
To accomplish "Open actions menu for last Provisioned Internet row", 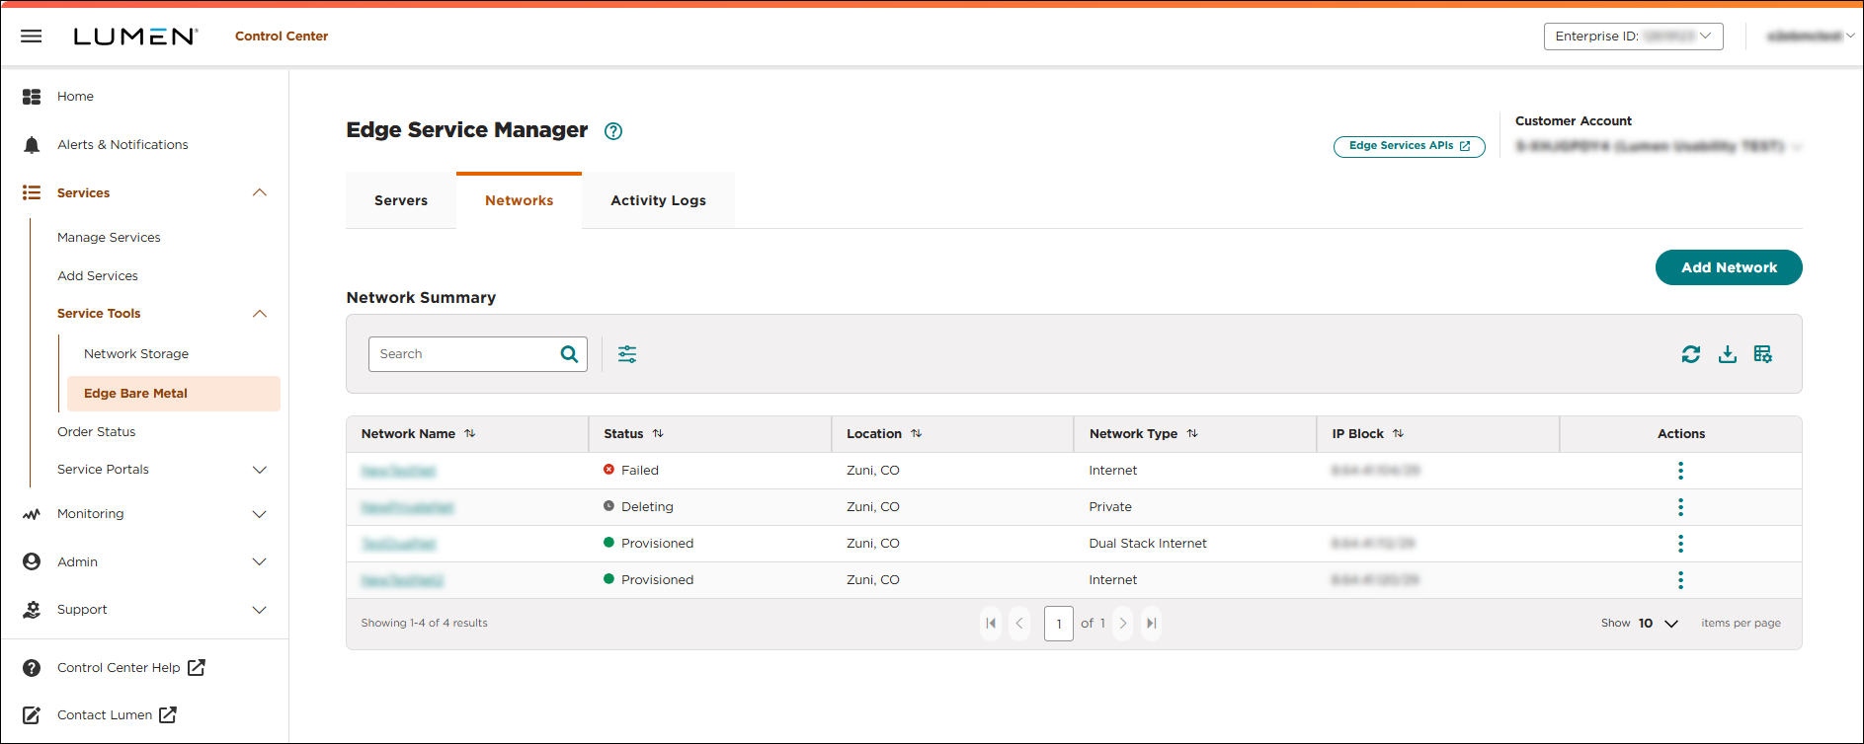I will (x=1680, y=580).
